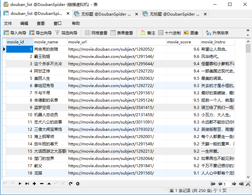Select URL cell ending 3541415
This screenshot has width=252, height=195.
click(117, 108)
